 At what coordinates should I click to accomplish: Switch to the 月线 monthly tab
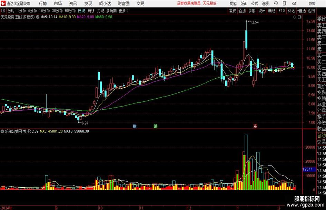coord(101,11)
